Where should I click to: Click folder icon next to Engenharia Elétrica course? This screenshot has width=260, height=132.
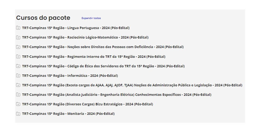click(x=18, y=95)
